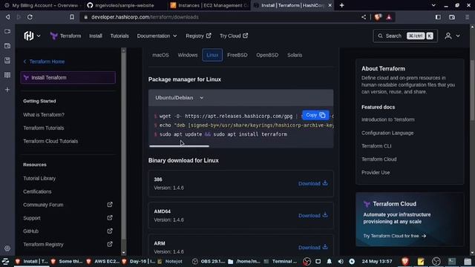Select the OpenBSD tab
The image size is (475, 267).
coord(267,55)
